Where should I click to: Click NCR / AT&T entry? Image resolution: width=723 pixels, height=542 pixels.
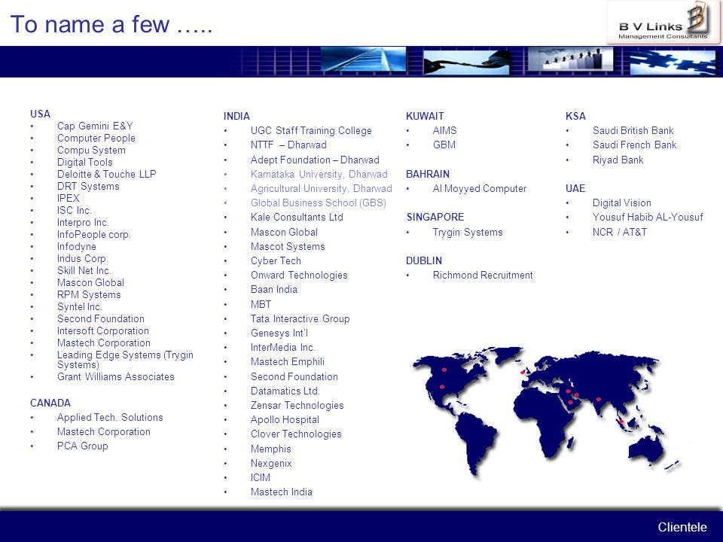click(620, 233)
